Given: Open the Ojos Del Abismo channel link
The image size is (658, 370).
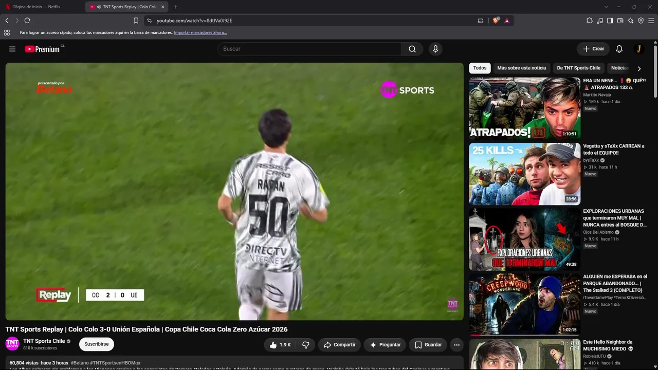Looking at the screenshot, I should [598, 232].
